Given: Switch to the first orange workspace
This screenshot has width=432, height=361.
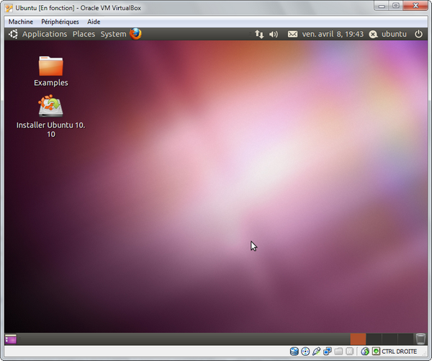Looking at the screenshot, I should coord(358,339).
